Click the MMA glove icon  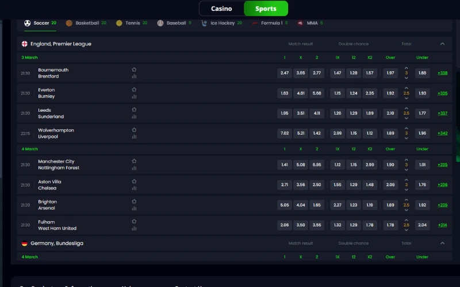[300, 23]
